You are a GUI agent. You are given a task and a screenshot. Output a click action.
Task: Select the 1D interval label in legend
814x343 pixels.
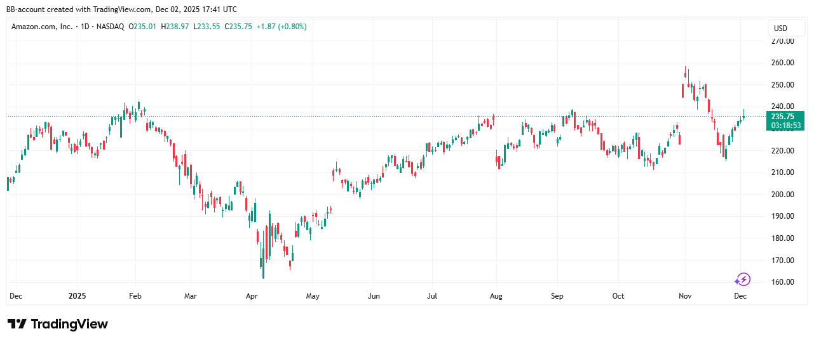(x=85, y=27)
